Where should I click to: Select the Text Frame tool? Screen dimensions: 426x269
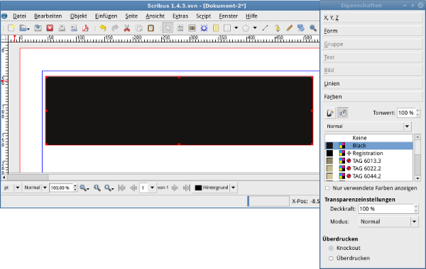coord(180,28)
